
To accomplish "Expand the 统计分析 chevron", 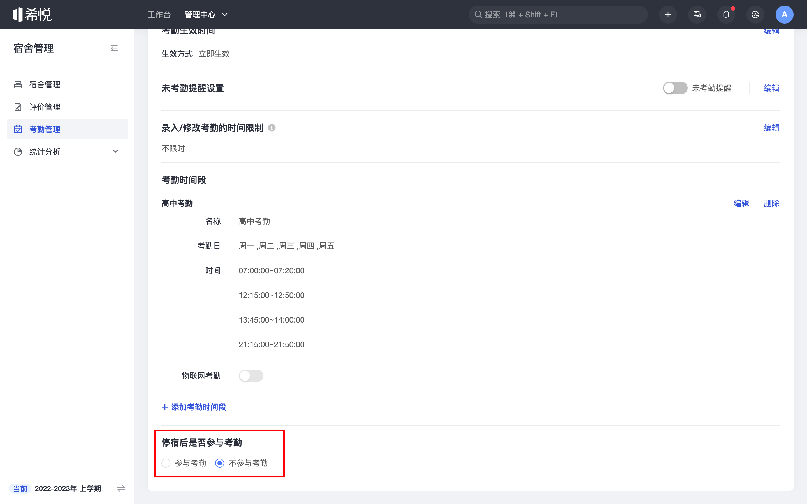I will 115,151.
